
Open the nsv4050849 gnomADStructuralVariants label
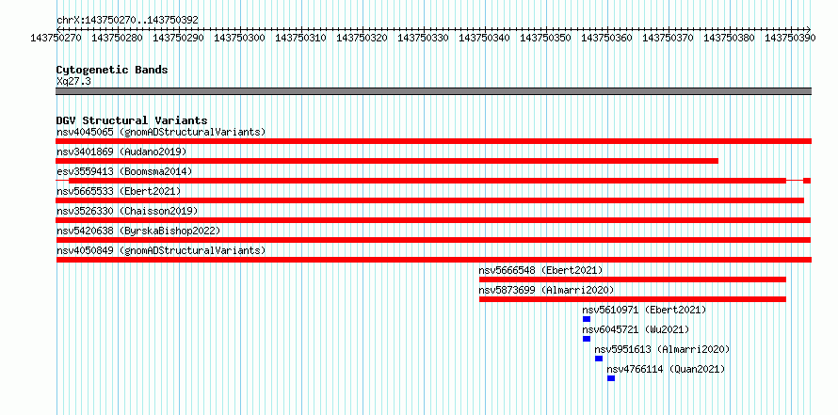tap(161, 250)
